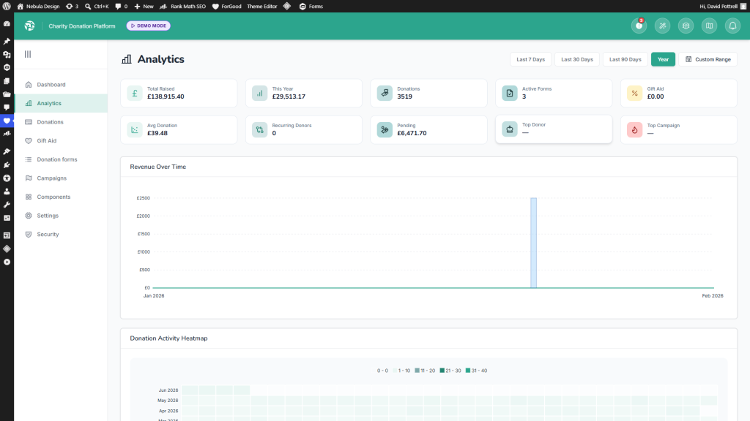The width and height of the screenshot is (750, 421).
Task: Click the Recurring Donors card icon
Action: (x=260, y=129)
